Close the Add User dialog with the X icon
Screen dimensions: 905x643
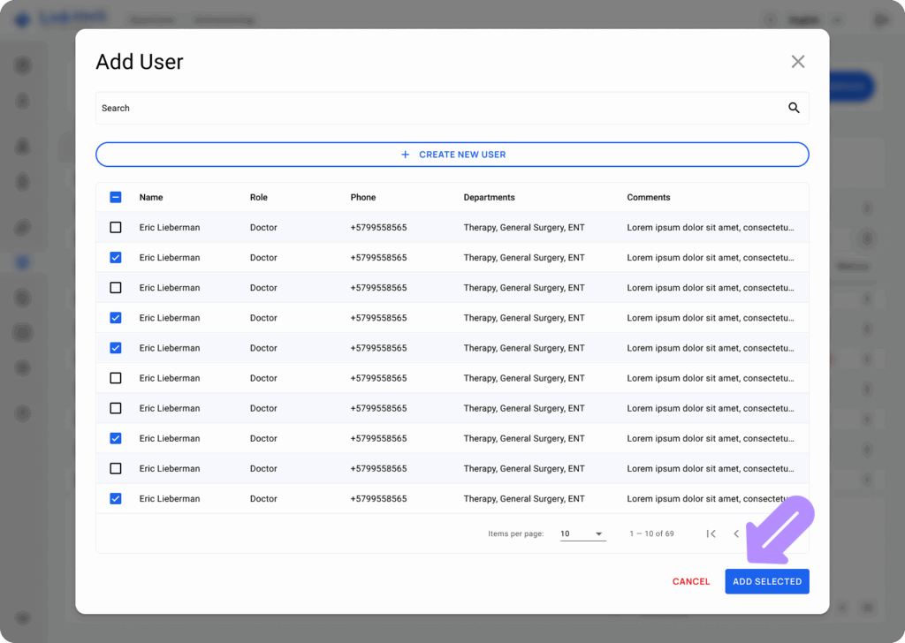[x=797, y=61]
